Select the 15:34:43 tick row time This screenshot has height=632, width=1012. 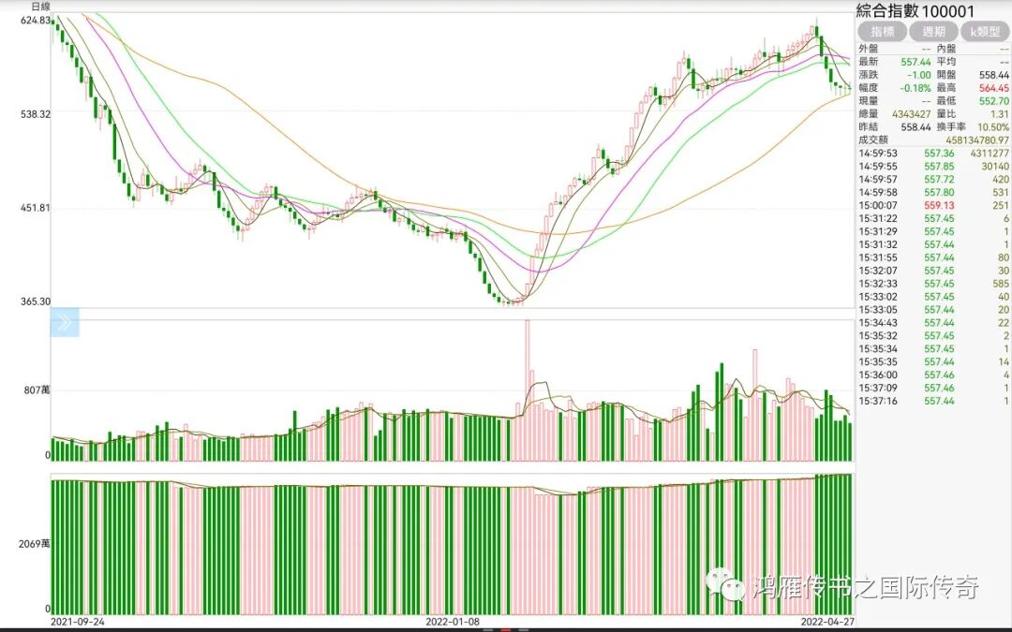click(x=878, y=322)
